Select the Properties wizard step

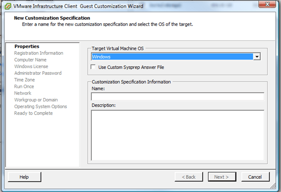pos(26,46)
